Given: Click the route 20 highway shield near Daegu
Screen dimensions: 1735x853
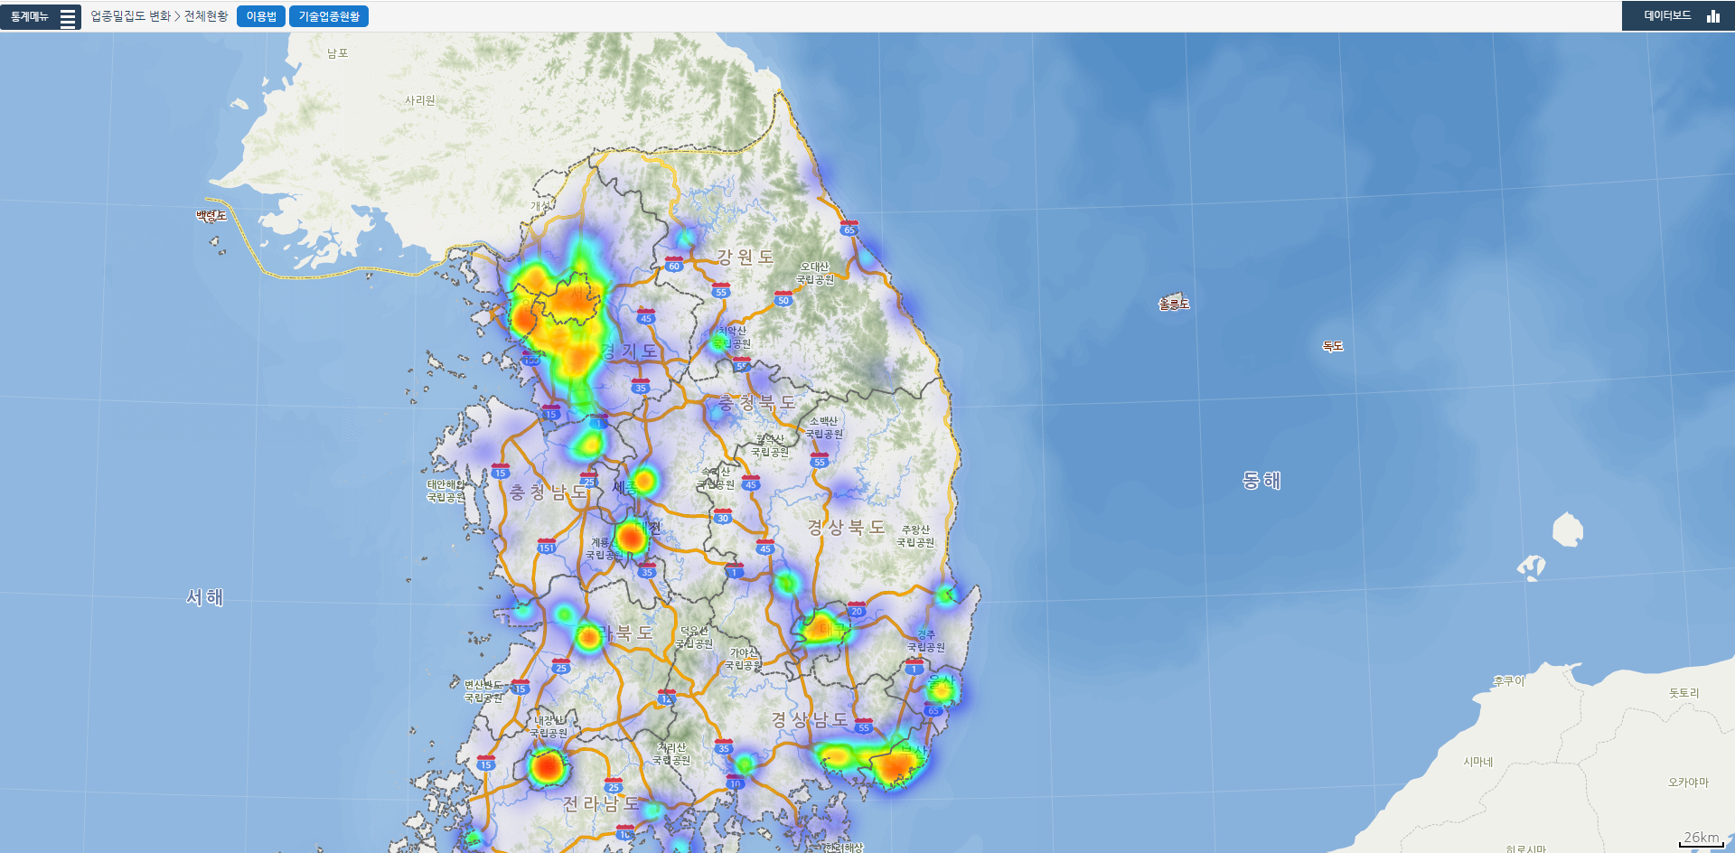Looking at the screenshot, I should pos(857,610).
